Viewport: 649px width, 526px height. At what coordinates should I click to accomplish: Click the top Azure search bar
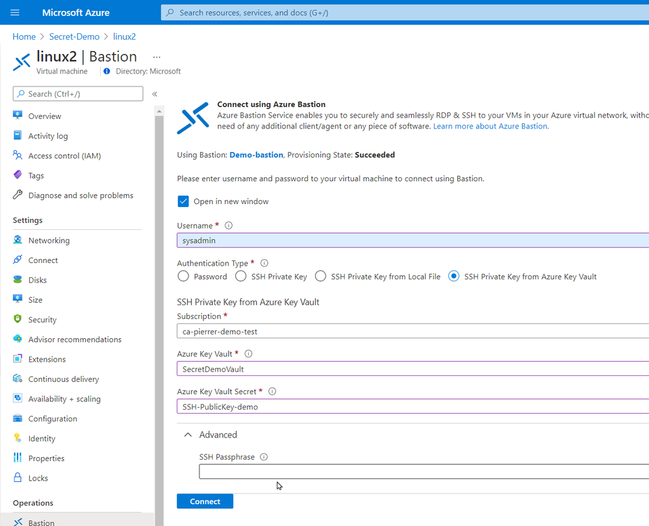click(x=405, y=12)
